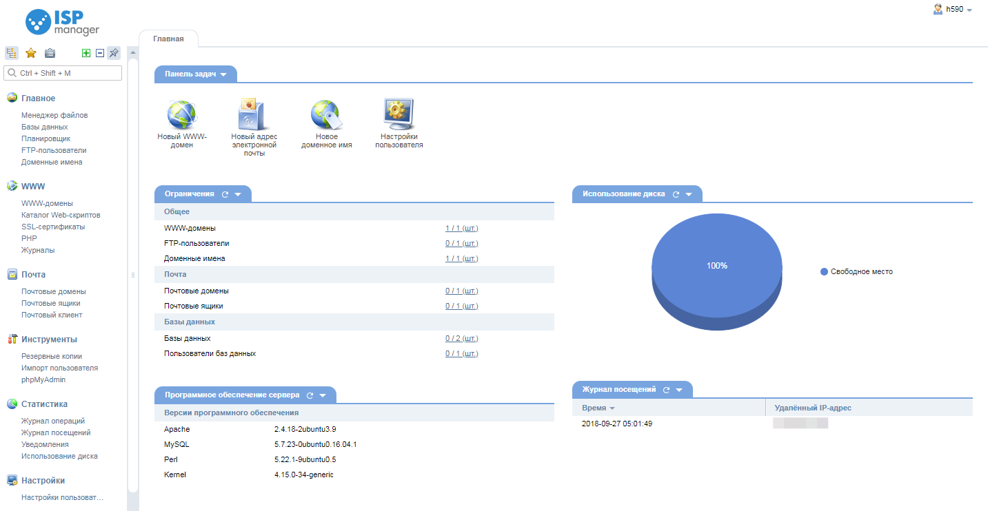
Task: Open Уведомления menu item
Action: pos(45,444)
